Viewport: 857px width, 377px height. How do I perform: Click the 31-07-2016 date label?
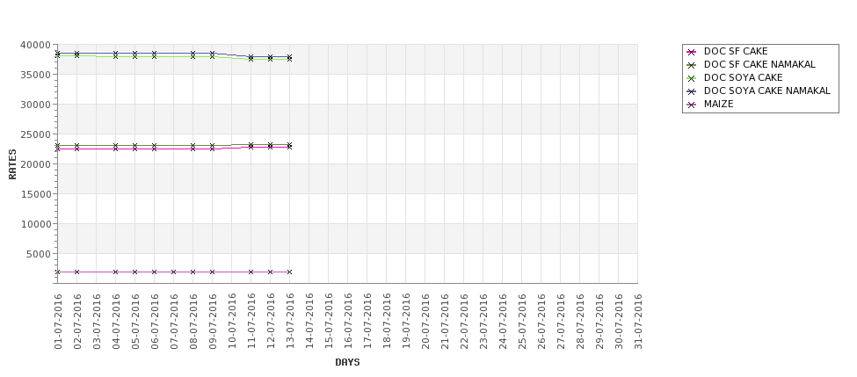click(638, 322)
